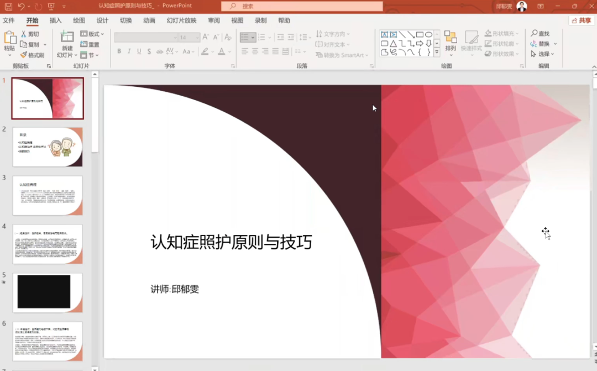Toggle Bold formatting button

click(x=119, y=51)
